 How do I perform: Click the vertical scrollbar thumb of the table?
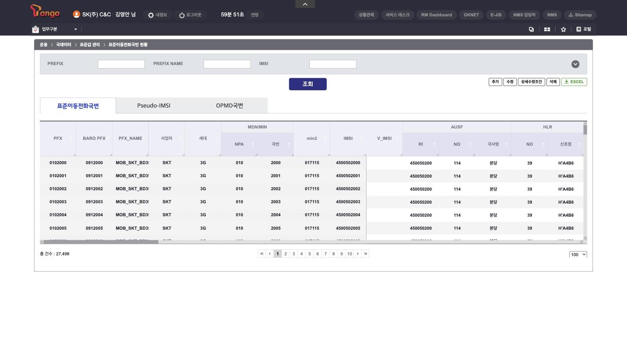tap(585, 130)
